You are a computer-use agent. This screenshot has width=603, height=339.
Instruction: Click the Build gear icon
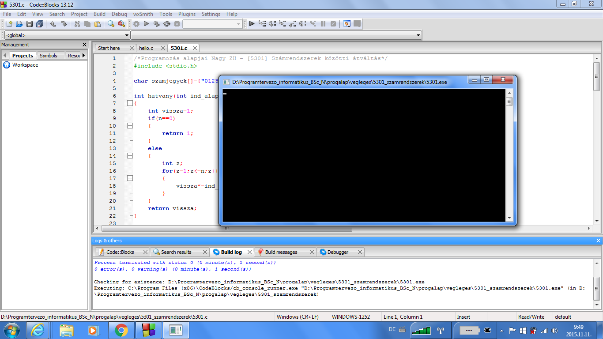click(136, 24)
